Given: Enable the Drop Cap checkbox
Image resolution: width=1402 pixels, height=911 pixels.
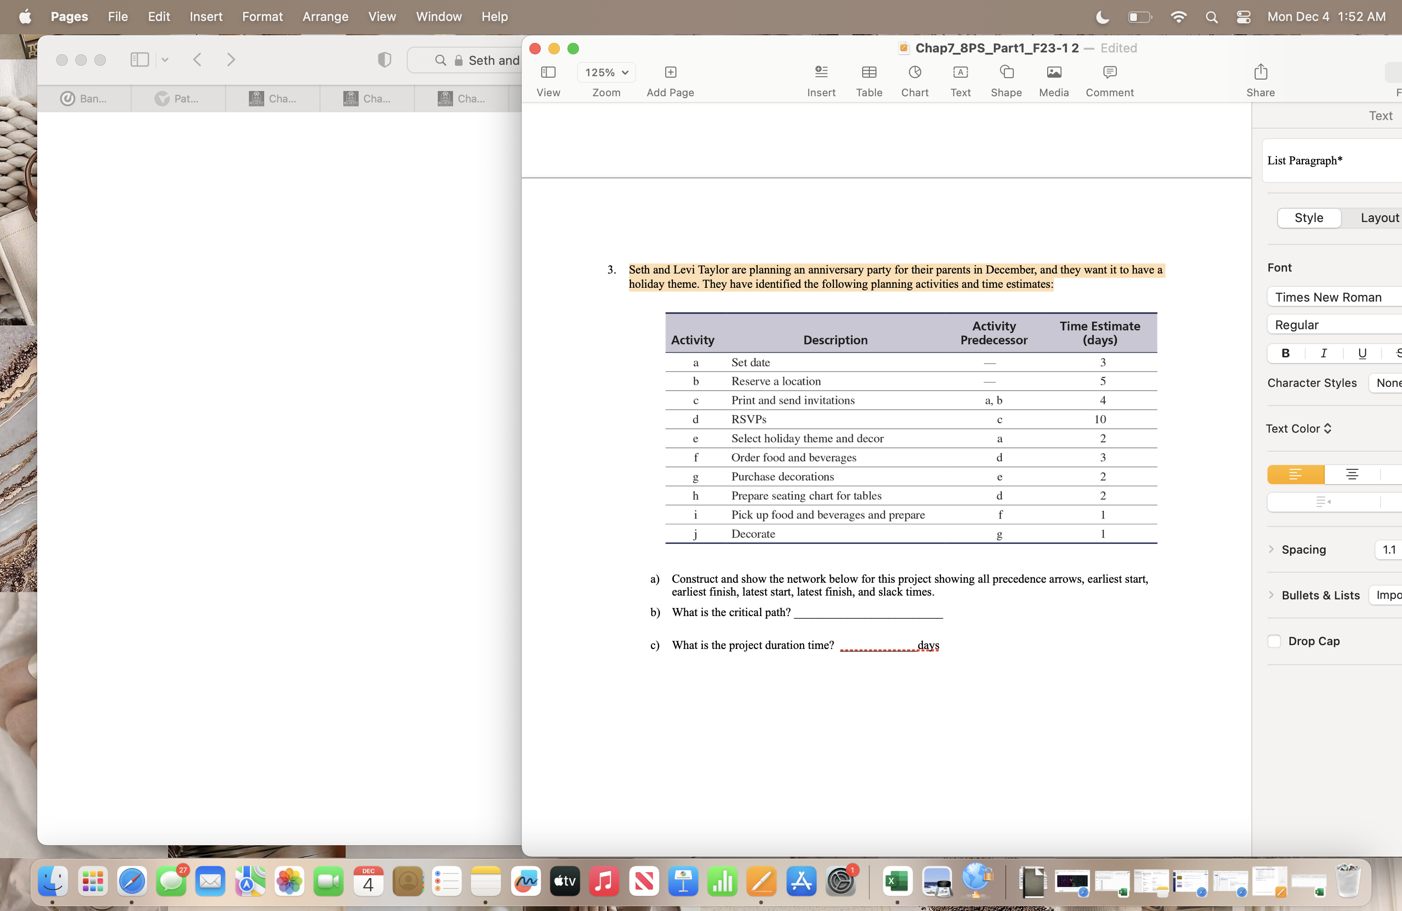Looking at the screenshot, I should [x=1274, y=641].
